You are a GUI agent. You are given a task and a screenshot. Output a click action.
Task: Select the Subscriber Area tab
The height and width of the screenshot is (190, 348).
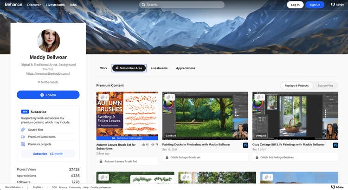129,68
